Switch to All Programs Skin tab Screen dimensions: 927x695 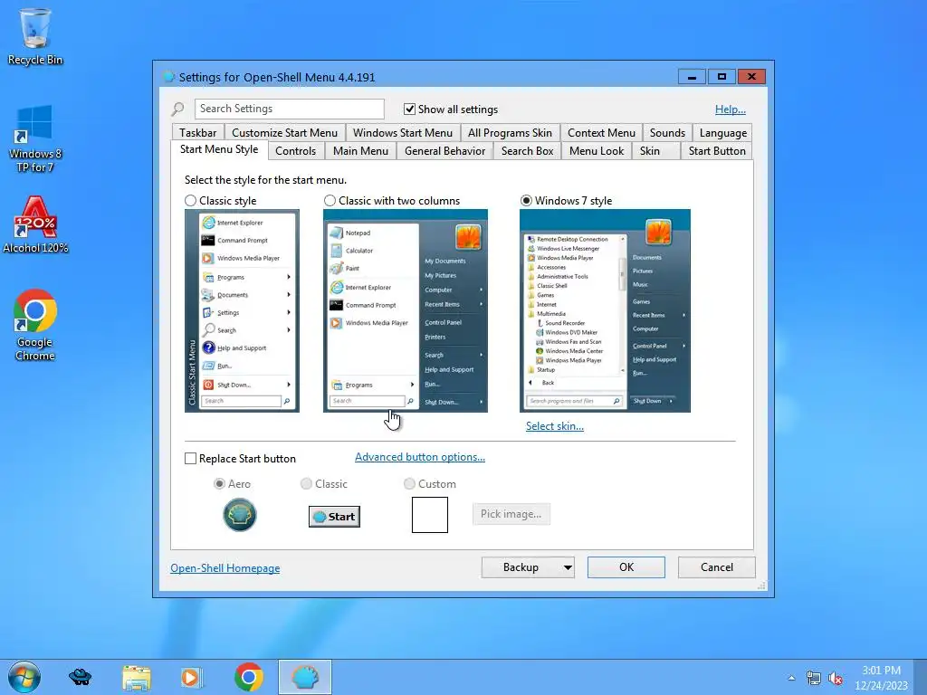[510, 133]
